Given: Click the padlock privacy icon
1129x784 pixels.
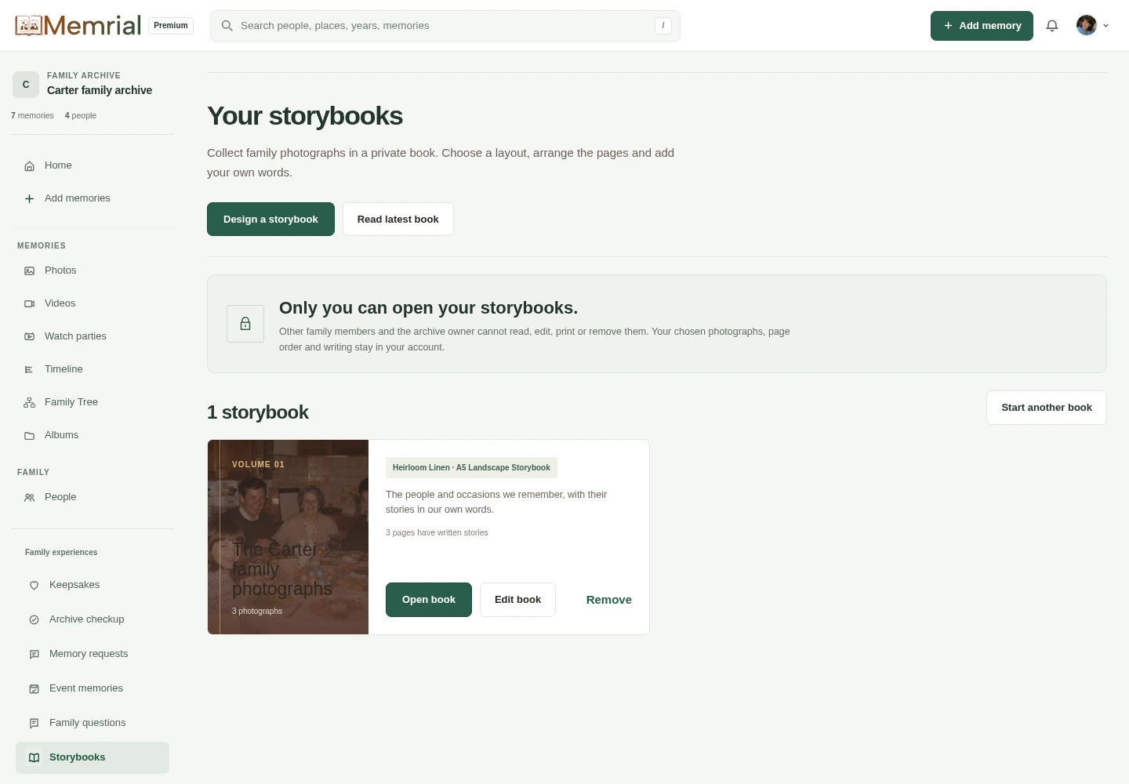Looking at the screenshot, I should (x=245, y=324).
